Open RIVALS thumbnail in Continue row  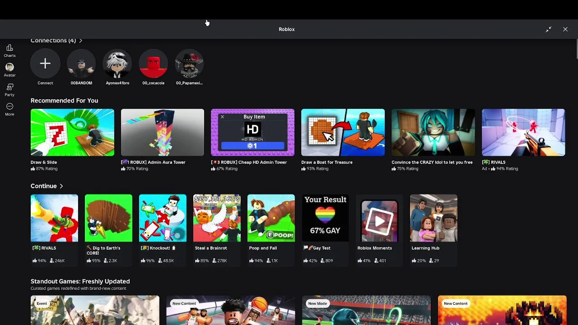pos(54,218)
